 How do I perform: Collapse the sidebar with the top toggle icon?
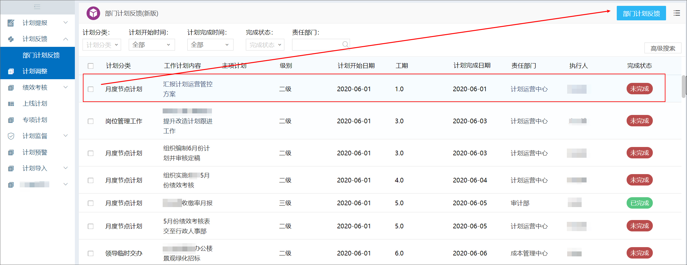(37, 7)
